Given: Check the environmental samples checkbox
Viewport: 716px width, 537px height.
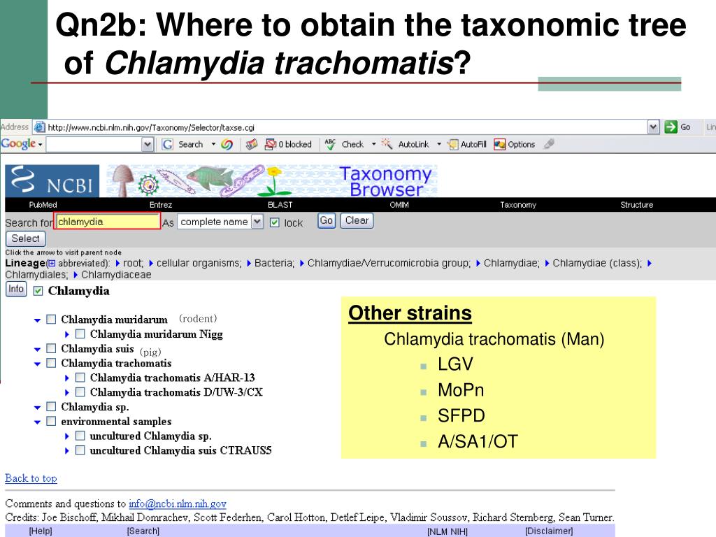Looking at the screenshot, I should point(51,421).
